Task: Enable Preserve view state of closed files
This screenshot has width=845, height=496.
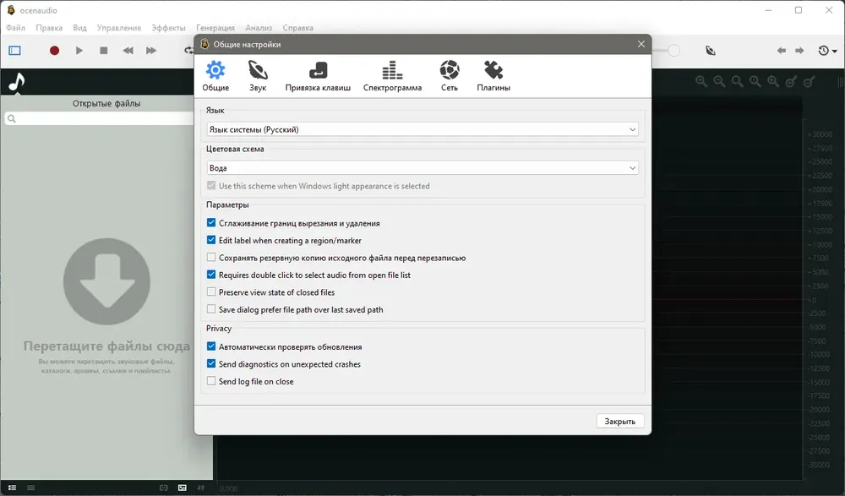Action: pos(211,292)
